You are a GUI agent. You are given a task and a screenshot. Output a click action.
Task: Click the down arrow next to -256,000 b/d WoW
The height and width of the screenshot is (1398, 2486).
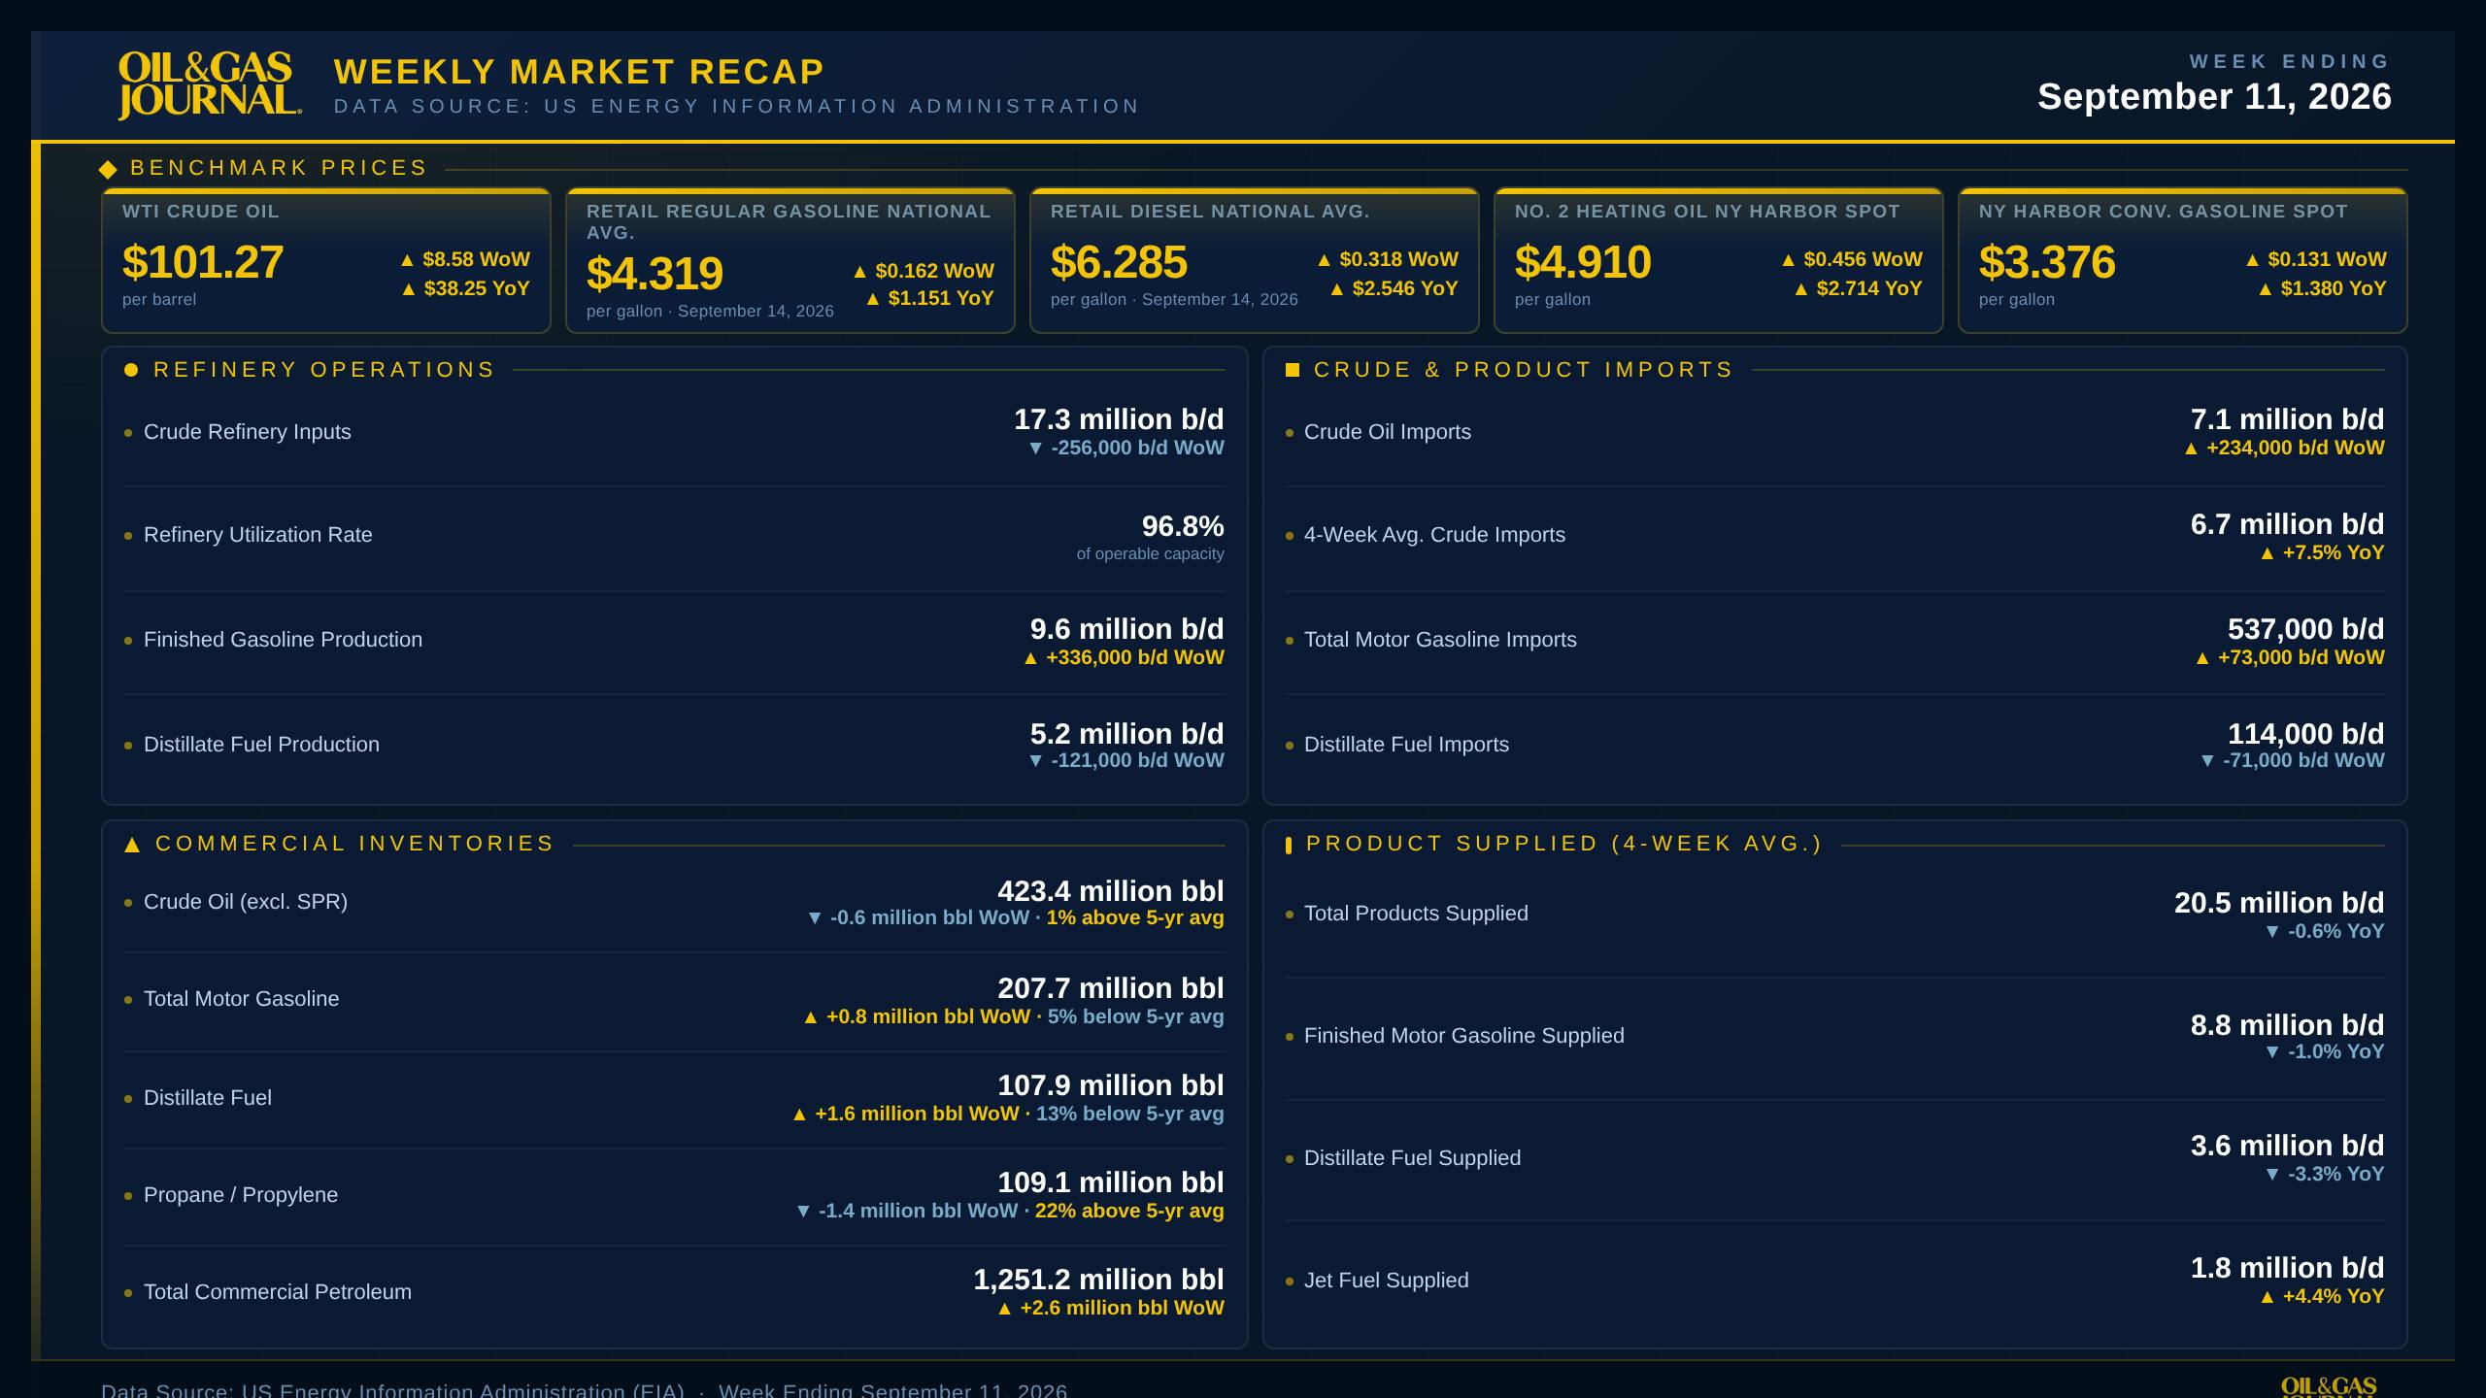[1035, 449]
